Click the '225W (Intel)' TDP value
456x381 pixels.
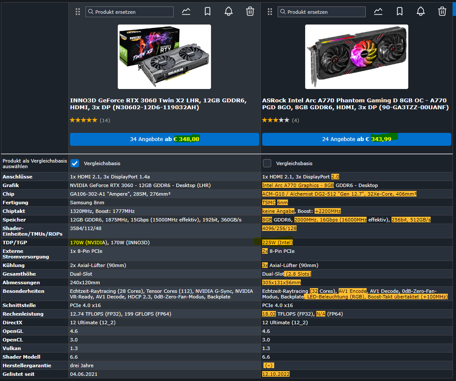(x=278, y=243)
